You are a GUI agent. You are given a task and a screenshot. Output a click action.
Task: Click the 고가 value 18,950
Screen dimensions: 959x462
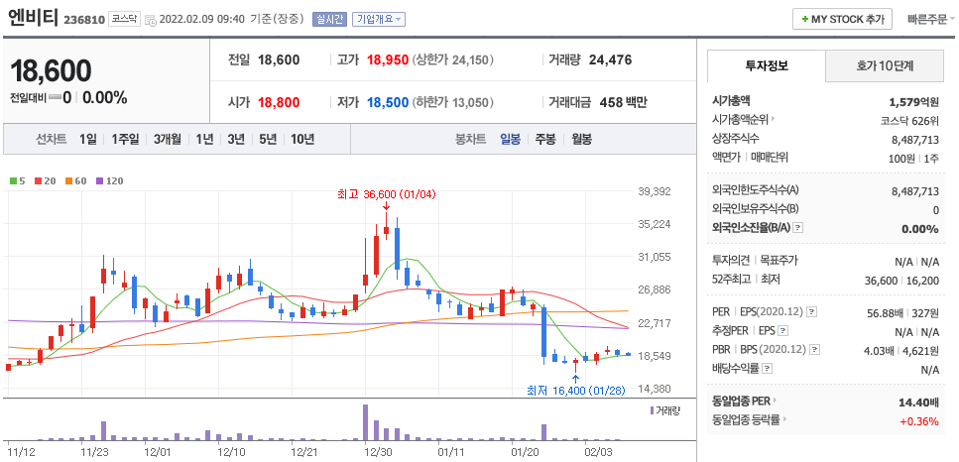pyautogui.click(x=388, y=59)
